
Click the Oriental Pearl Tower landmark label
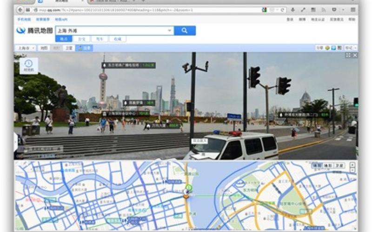pos(128,65)
